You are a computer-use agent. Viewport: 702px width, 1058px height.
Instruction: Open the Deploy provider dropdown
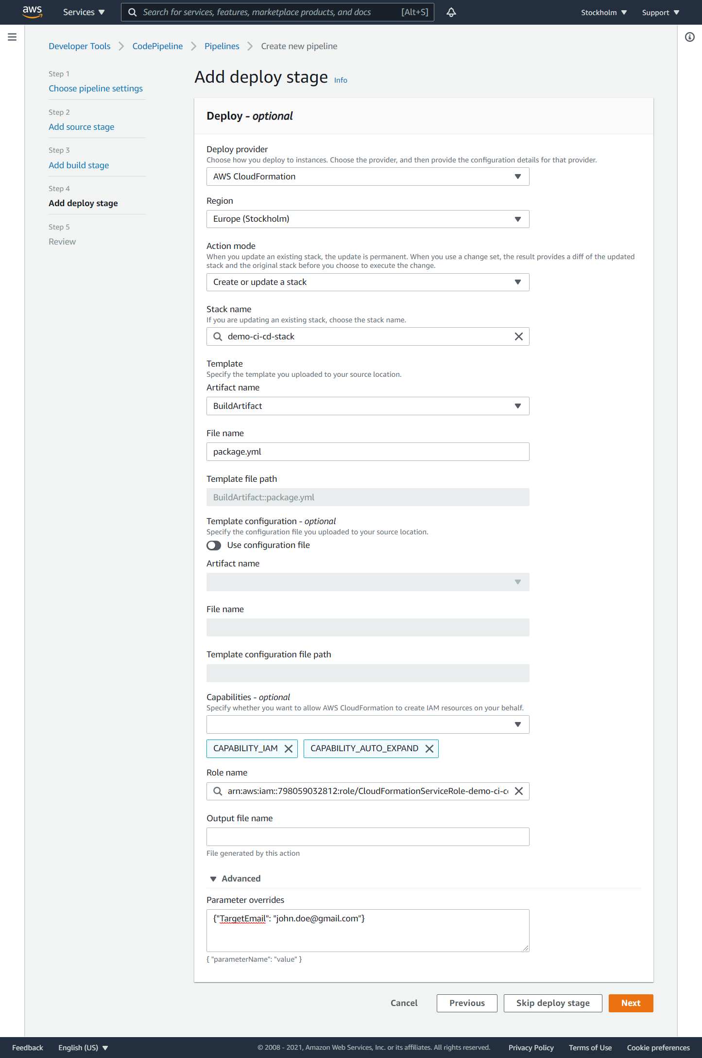pos(367,176)
